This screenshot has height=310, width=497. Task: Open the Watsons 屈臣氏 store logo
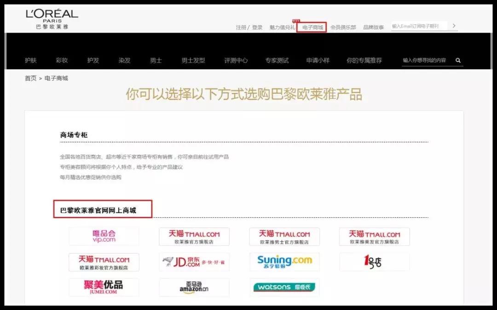tap(284, 287)
